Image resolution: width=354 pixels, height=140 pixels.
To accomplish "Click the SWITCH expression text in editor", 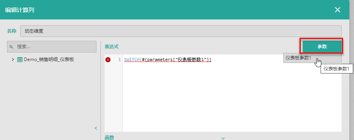I will click(168, 59).
